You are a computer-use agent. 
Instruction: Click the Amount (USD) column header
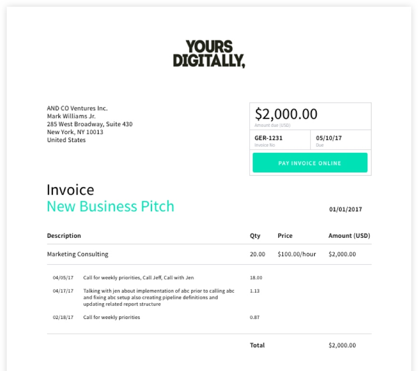click(x=349, y=235)
